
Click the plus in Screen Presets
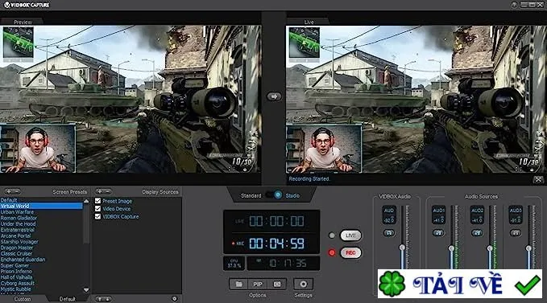pos(9,191)
